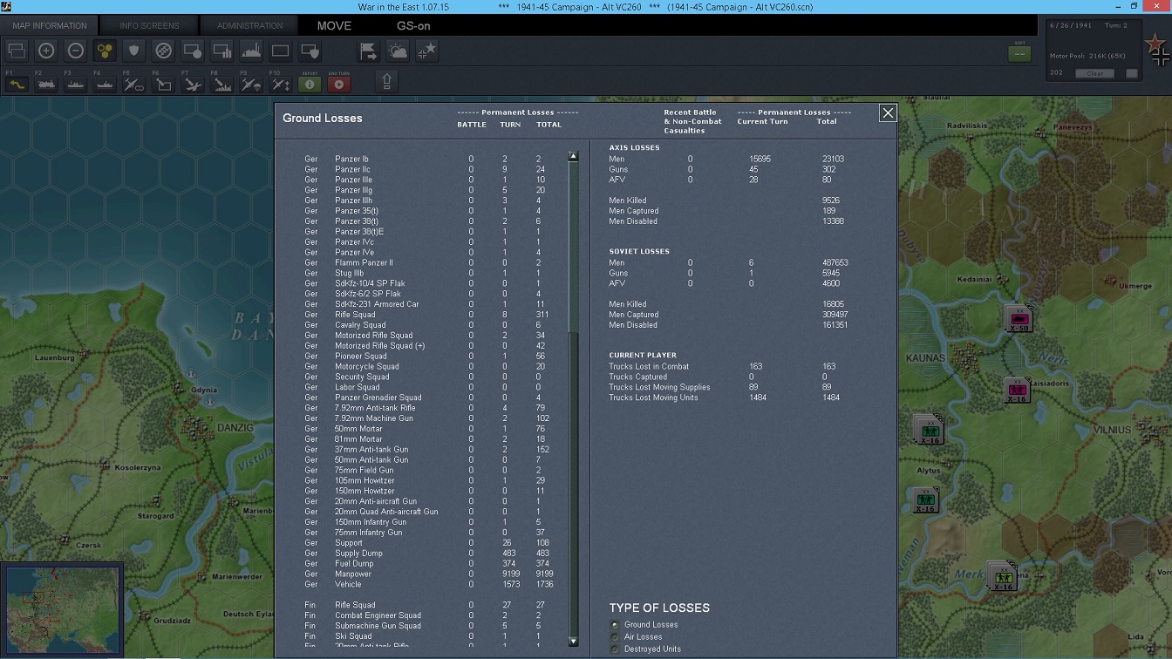Select F6 mode icon
Screen dimensions: 1172x659
pyautogui.click(x=163, y=84)
